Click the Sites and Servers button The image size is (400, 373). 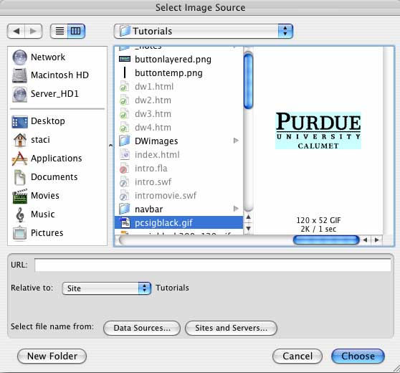pos(231,328)
